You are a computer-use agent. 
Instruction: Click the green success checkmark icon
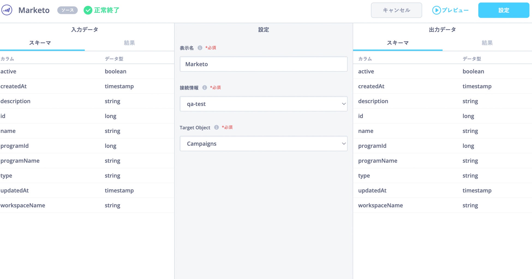point(88,10)
